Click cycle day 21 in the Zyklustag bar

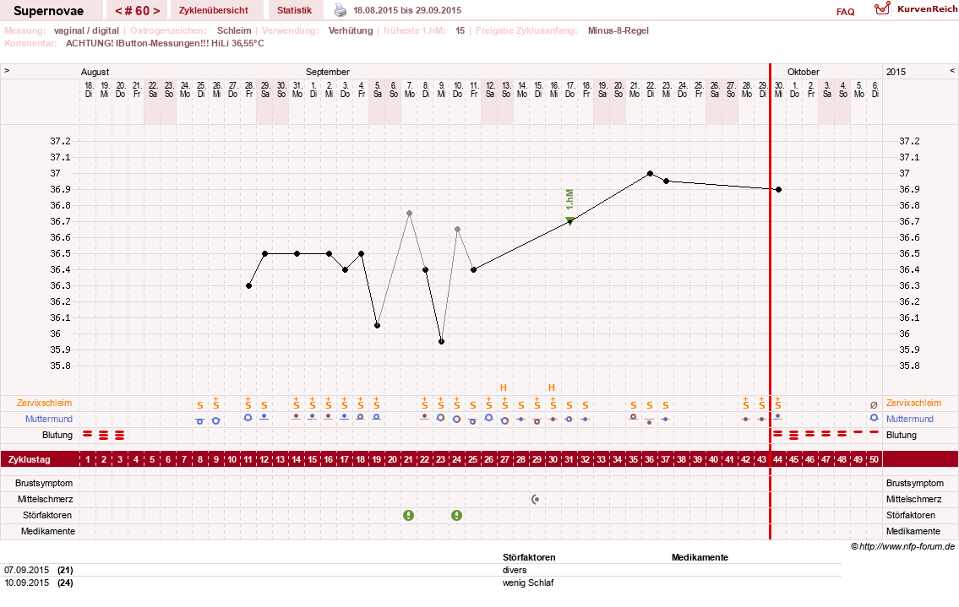(409, 459)
